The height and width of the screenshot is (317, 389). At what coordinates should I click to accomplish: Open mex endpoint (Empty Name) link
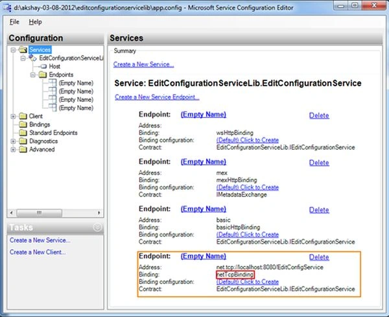click(204, 161)
